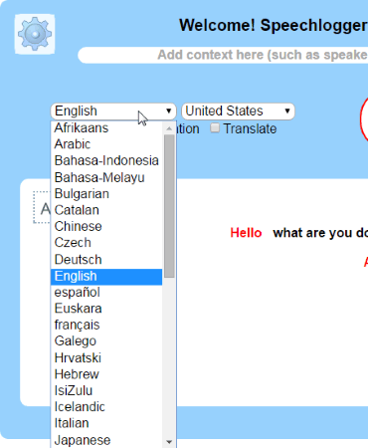Pick Italian in the language list
368x448 pixels.
(x=106, y=423)
